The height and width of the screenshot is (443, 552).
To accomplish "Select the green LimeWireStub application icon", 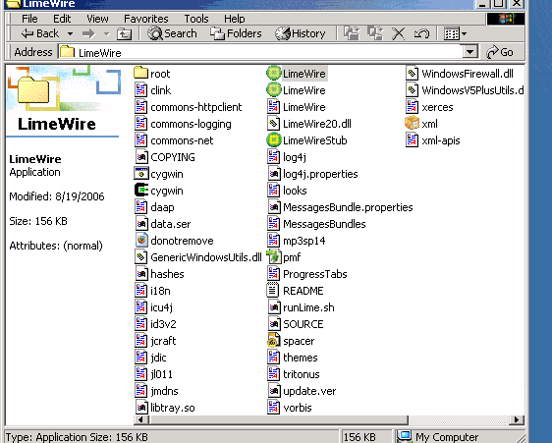I will pos(273,140).
